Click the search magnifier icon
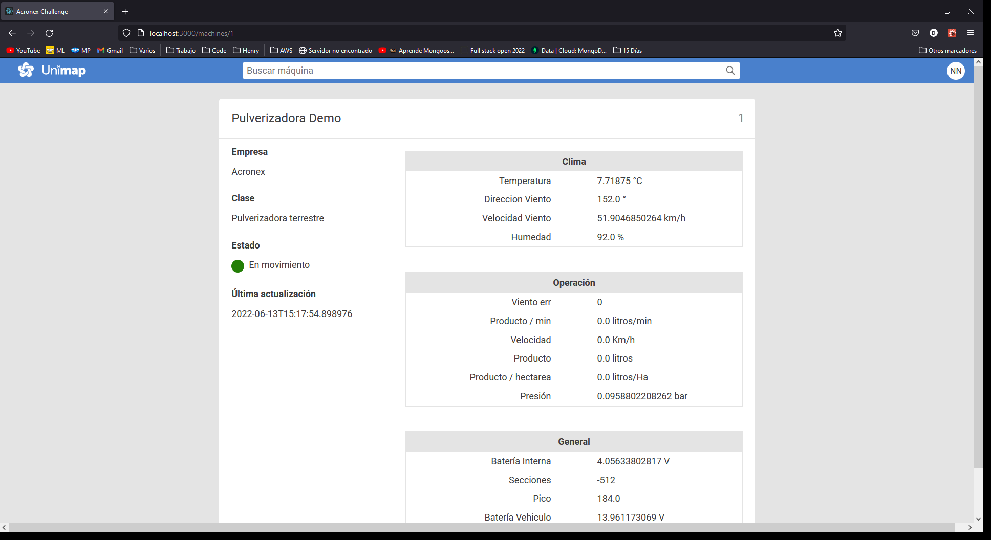The width and height of the screenshot is (991, 540). [x=730, y=71]
